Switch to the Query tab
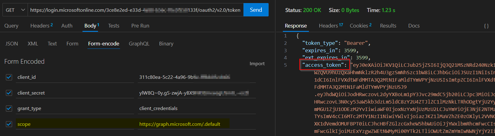The image size is (495, 136). 11,26
